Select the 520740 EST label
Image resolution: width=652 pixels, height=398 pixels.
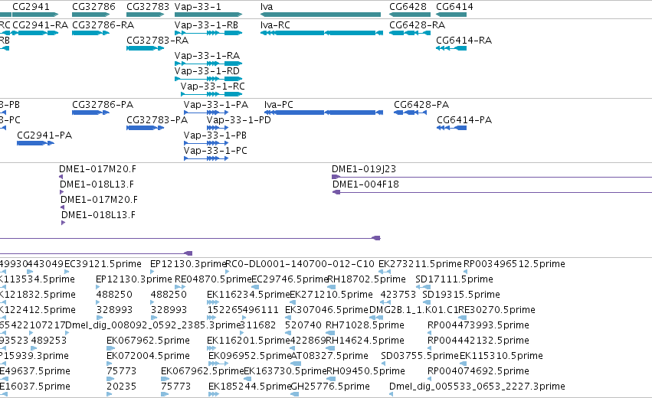(x=303, y=325)
